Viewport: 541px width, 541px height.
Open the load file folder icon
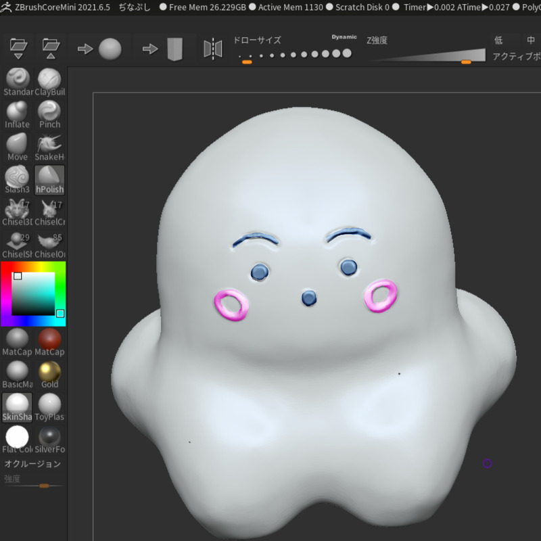(18, 49)
